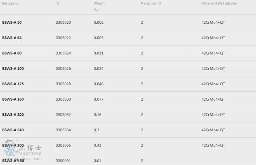Click ID 0300091 in last row
Screen dimensions: 256x165
tap(63, 161)
